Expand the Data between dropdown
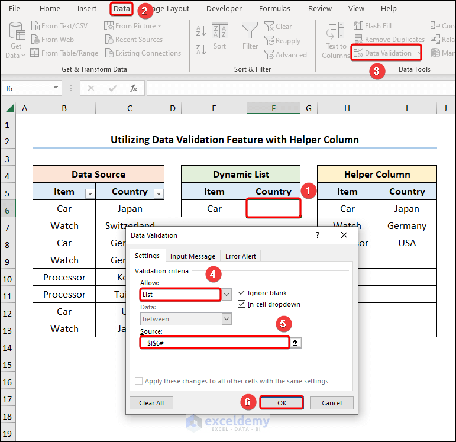Image resolution: width=456 pixels, height=442 pixels. [x=227, y=319]
